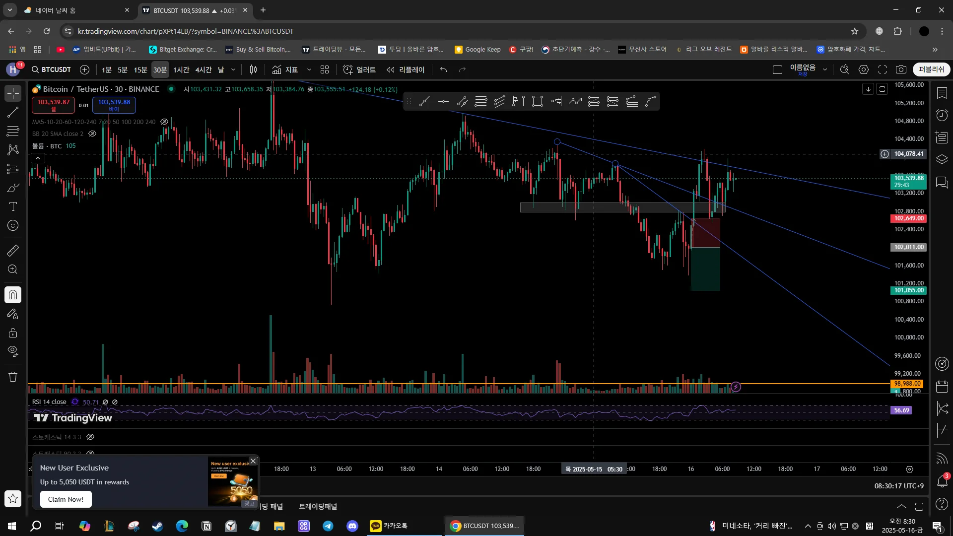953x536 pixels.
Task: Click the orange 98,988.00 price line label
Action: 907,384
